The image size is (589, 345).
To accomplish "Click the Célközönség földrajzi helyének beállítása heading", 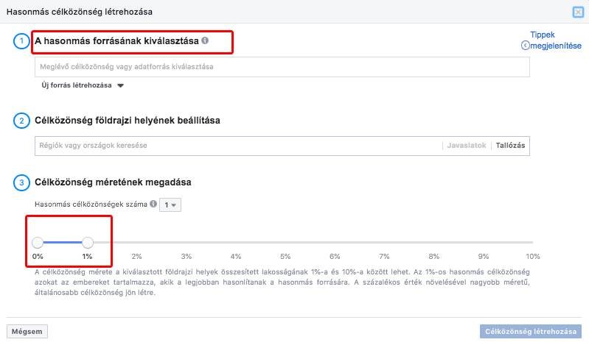I will point(128,121).
